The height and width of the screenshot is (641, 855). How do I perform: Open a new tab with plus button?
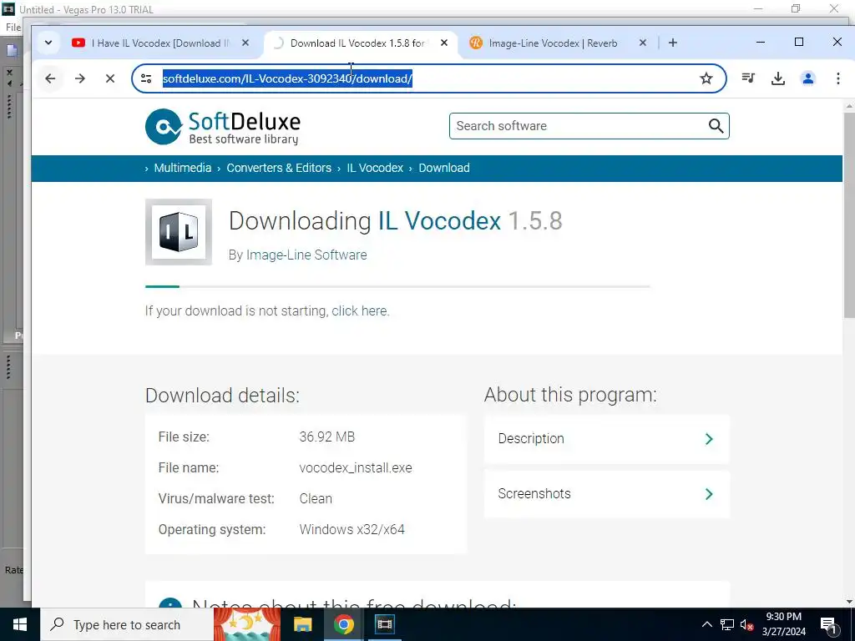coord(673,43)
